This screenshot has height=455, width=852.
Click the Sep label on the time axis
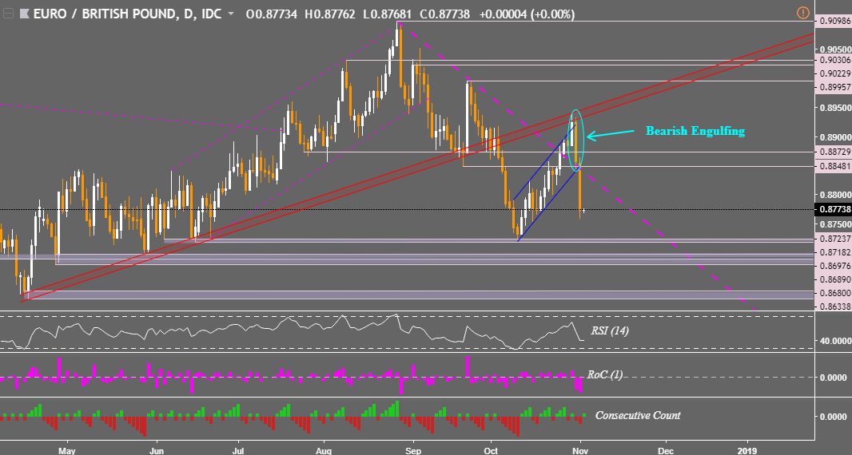pos(413,451)
